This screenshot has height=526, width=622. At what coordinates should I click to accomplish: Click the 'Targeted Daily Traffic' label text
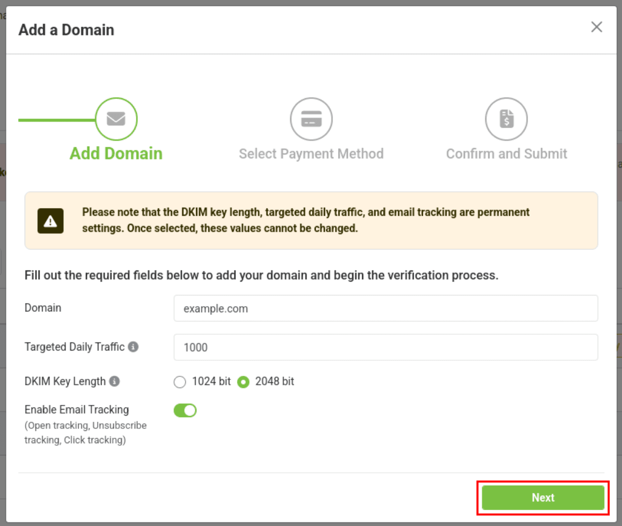(75, 347)
